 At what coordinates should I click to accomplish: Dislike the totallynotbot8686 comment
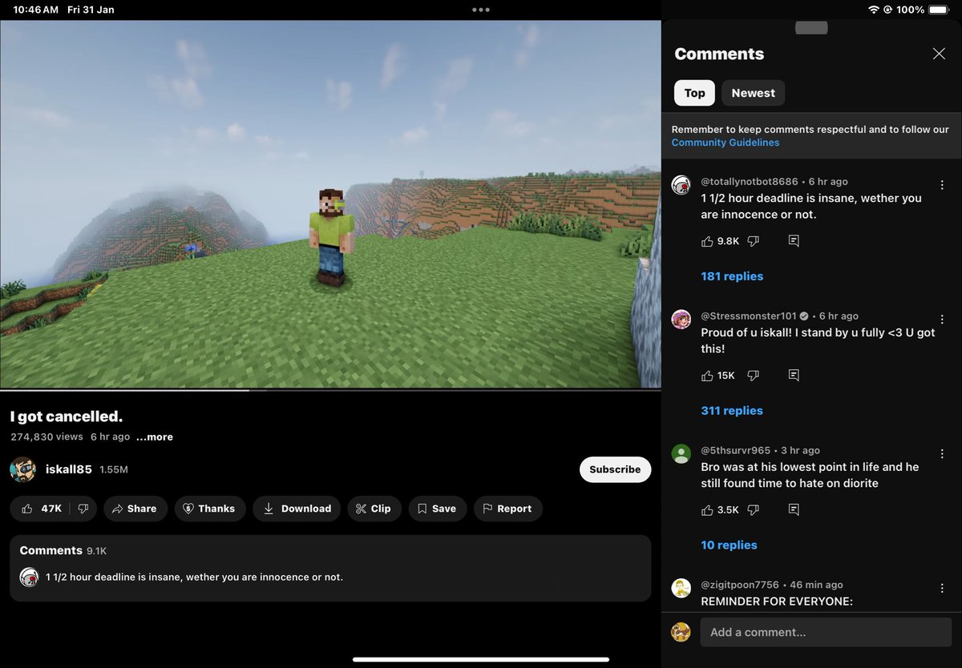click(x=753, y=241)
